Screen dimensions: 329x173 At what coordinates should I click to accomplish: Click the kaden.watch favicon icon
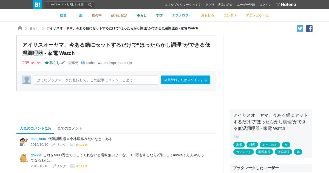coord(83,63)
